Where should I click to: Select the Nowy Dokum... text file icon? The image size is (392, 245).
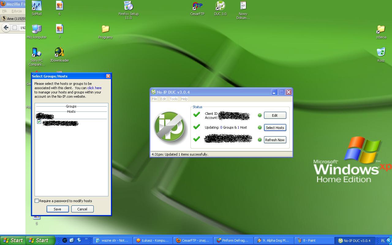243,10
